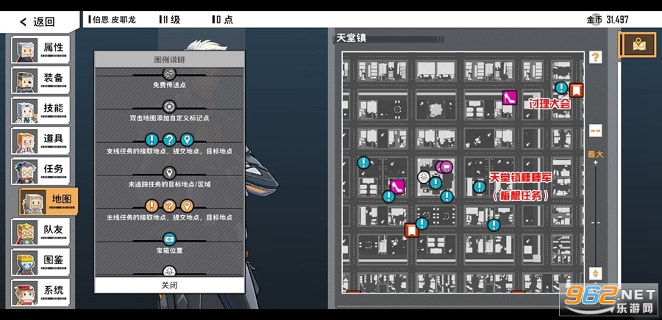Click the 天堂镇 map title

tap(351, 38)
